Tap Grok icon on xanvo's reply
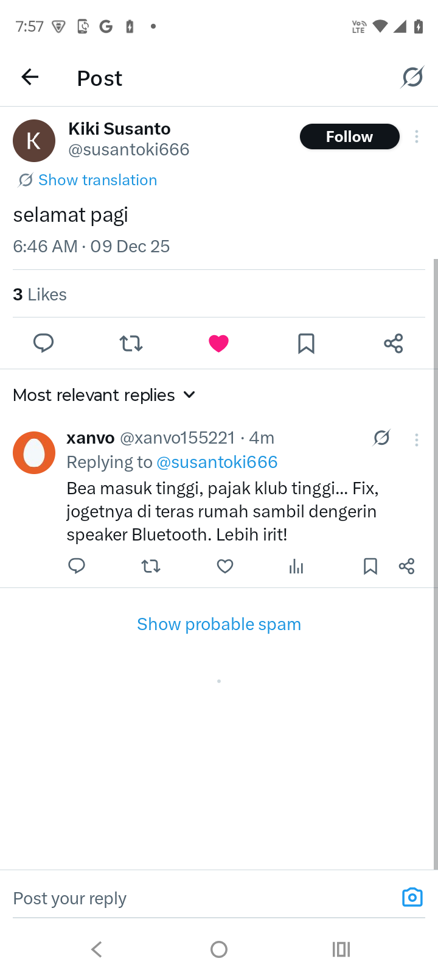This screenshot has height=975, width=438. [381, 438]
